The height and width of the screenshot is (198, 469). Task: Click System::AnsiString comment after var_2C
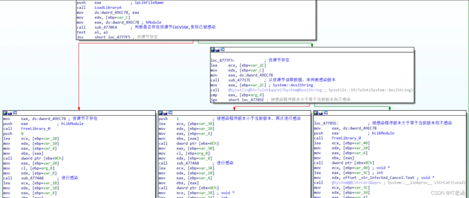click(293, 85)
